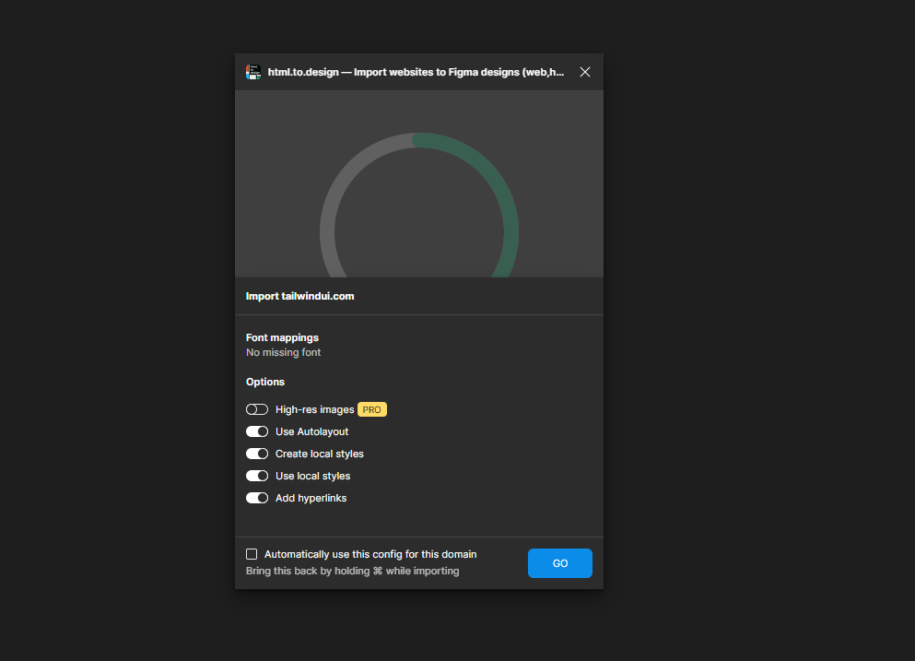Close the html.to.design import dialog
The height and width of the screenshot is (661, 915).
coord(585,71)
